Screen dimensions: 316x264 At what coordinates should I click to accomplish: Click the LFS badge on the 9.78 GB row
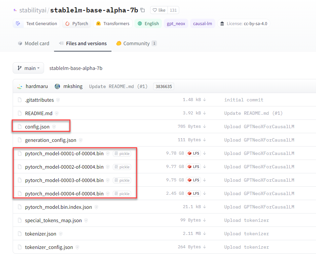pos(193,153)
